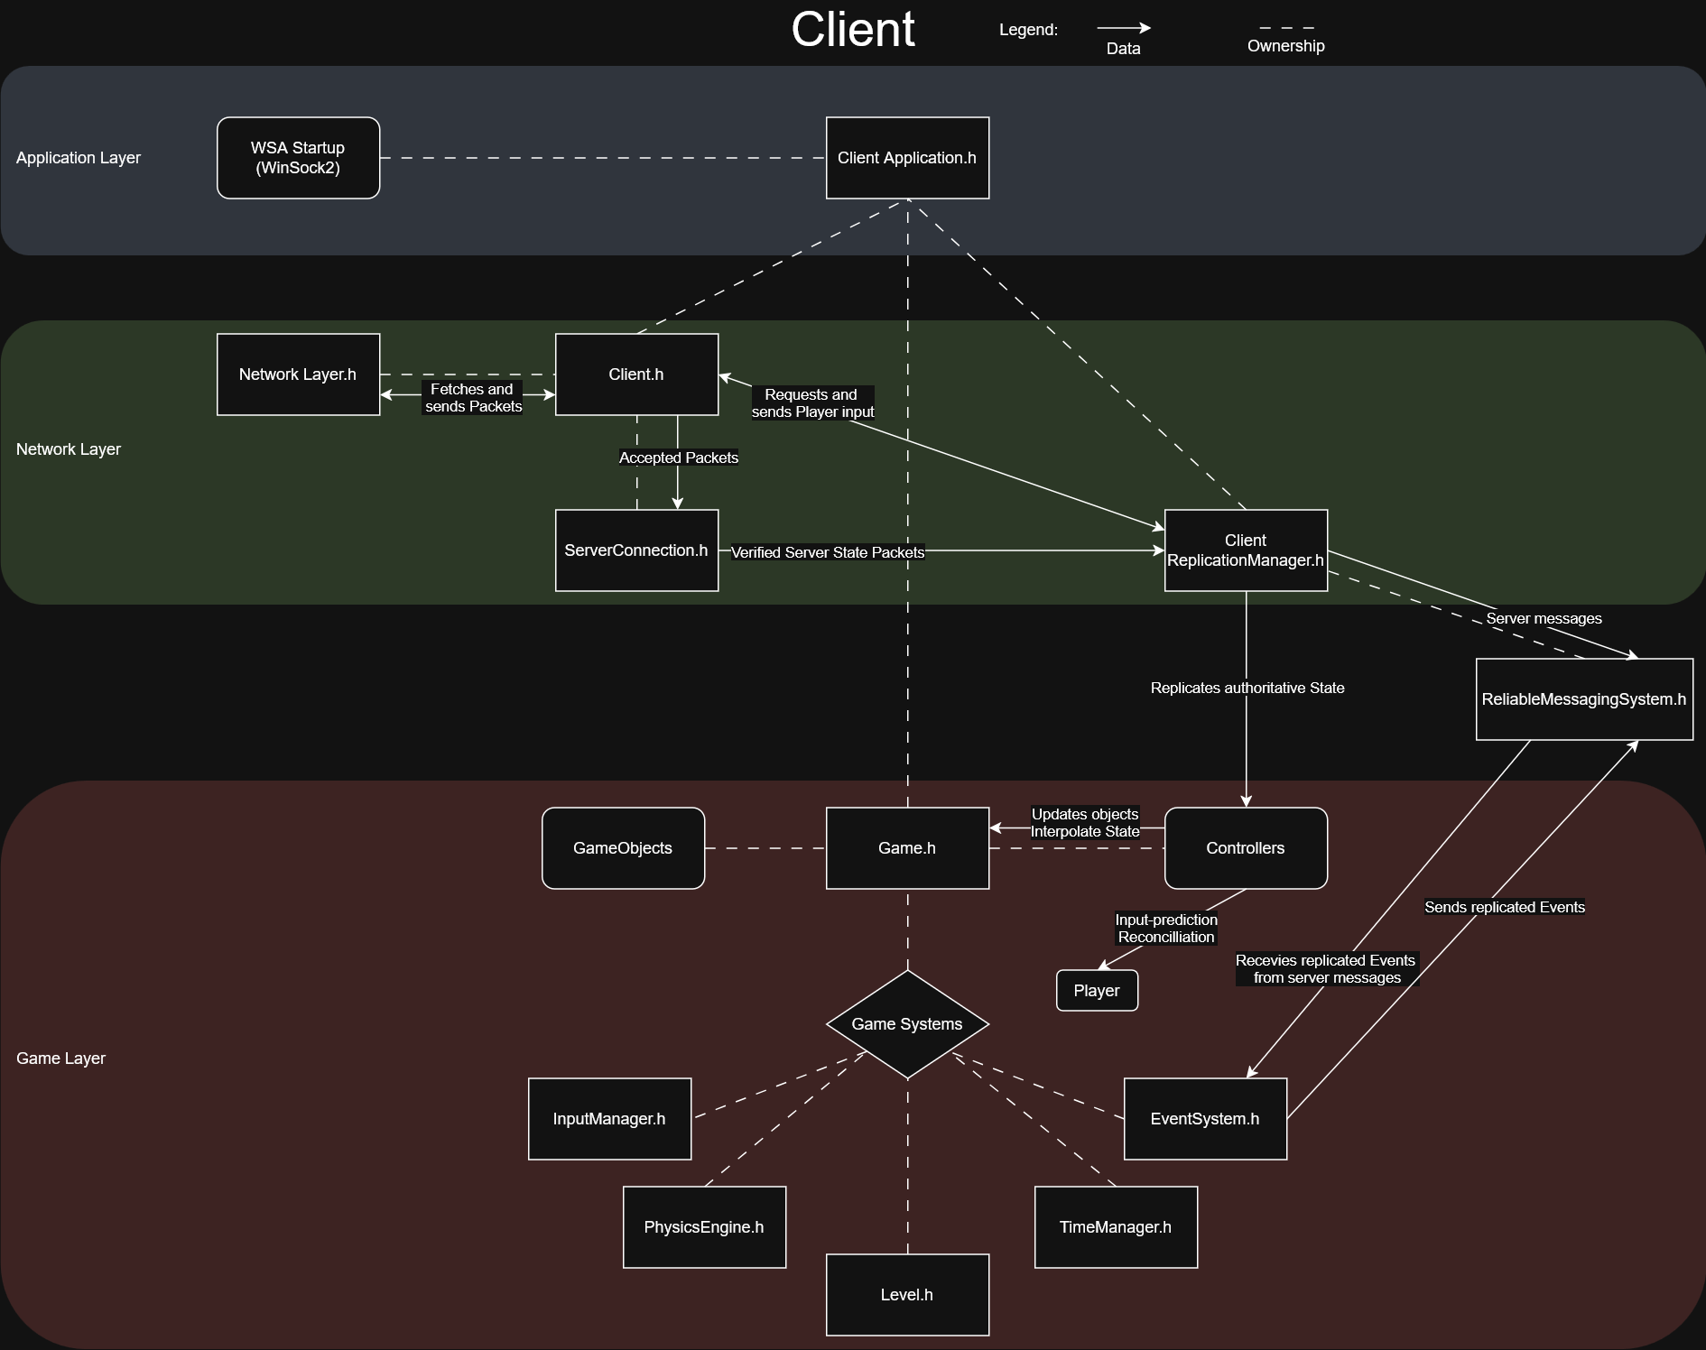The width and height of the screenshot is (1706, 1350).
Task: Click the 'Fetches and sends Packets' label
Action: [x=473, y=398]
